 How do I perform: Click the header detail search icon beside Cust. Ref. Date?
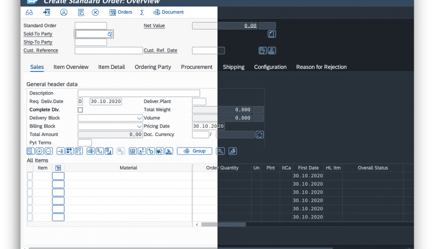(262, 50)
